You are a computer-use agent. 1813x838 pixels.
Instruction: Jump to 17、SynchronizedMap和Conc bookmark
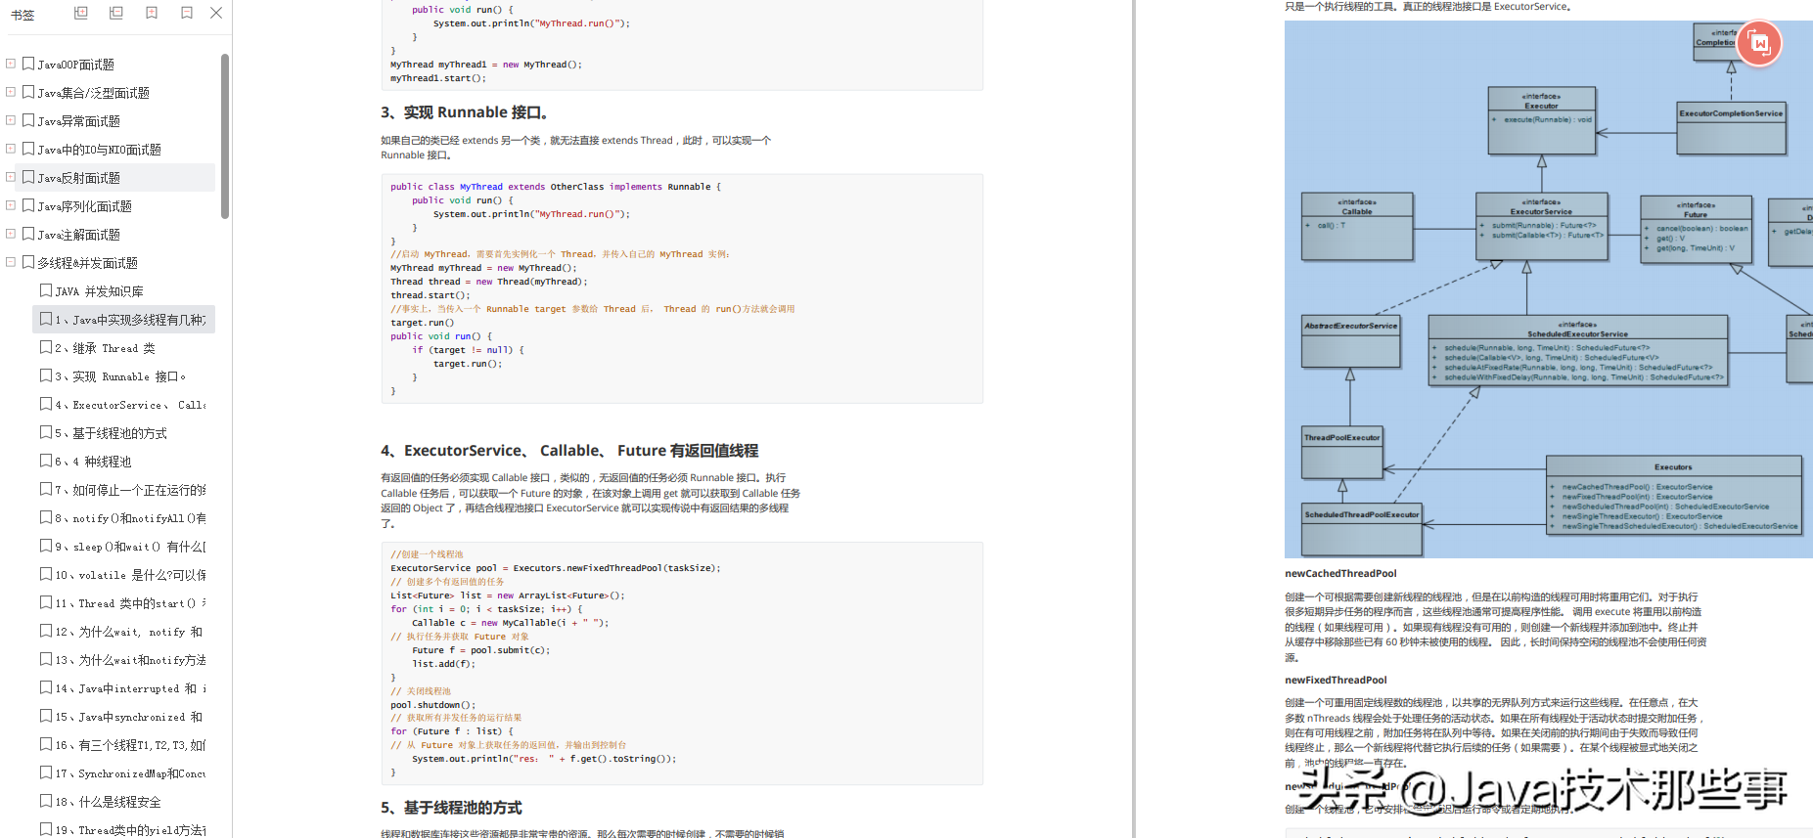[x=130, y=773]
